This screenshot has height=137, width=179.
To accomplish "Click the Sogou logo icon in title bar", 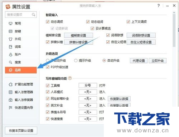I will pos(8,7).
